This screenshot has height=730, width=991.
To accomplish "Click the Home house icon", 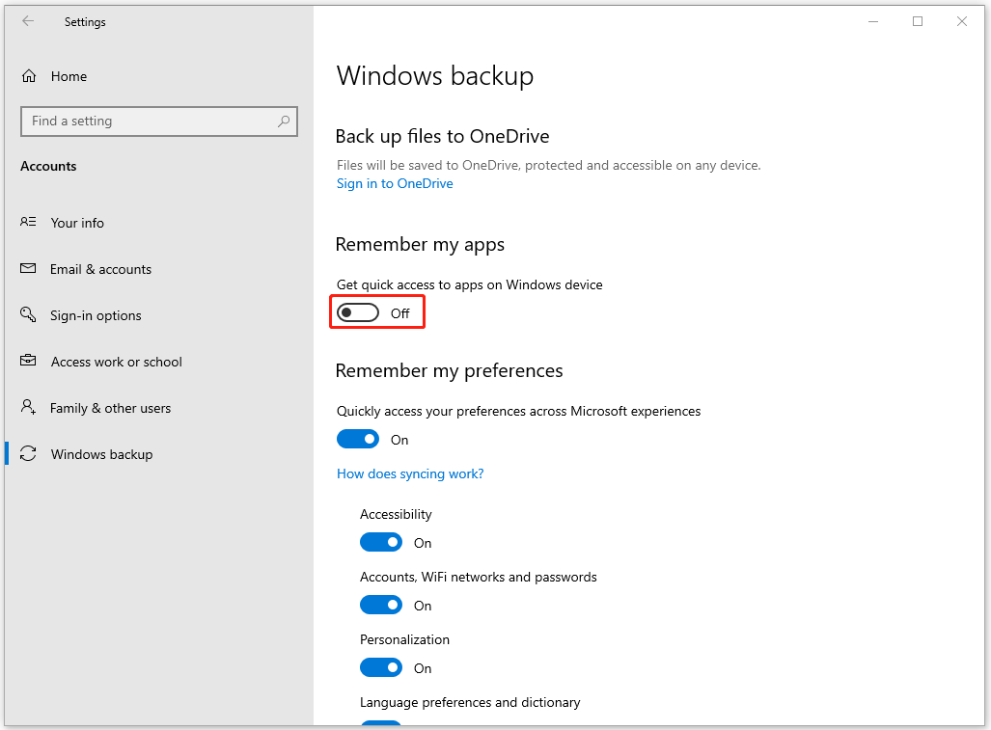I will tap(29, 76).
